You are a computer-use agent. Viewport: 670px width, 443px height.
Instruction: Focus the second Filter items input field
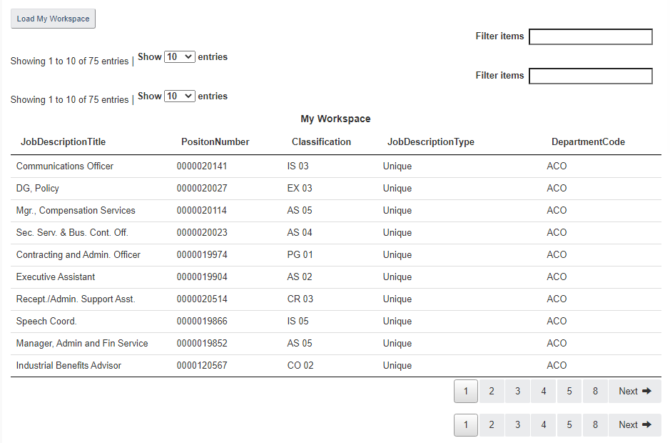(591, 76)
